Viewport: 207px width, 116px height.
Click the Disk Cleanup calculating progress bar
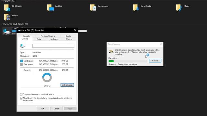click(127, 61)
